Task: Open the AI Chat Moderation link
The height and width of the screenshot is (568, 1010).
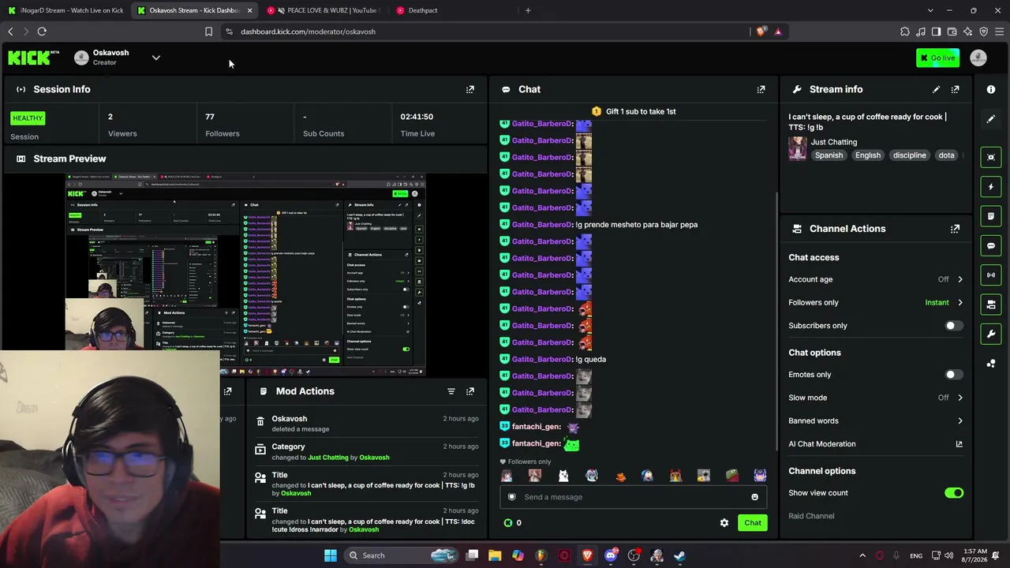Action: point(821,444)
